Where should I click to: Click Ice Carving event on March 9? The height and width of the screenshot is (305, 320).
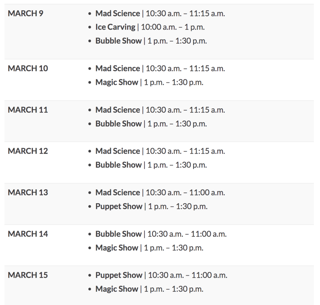pos(115,27)
